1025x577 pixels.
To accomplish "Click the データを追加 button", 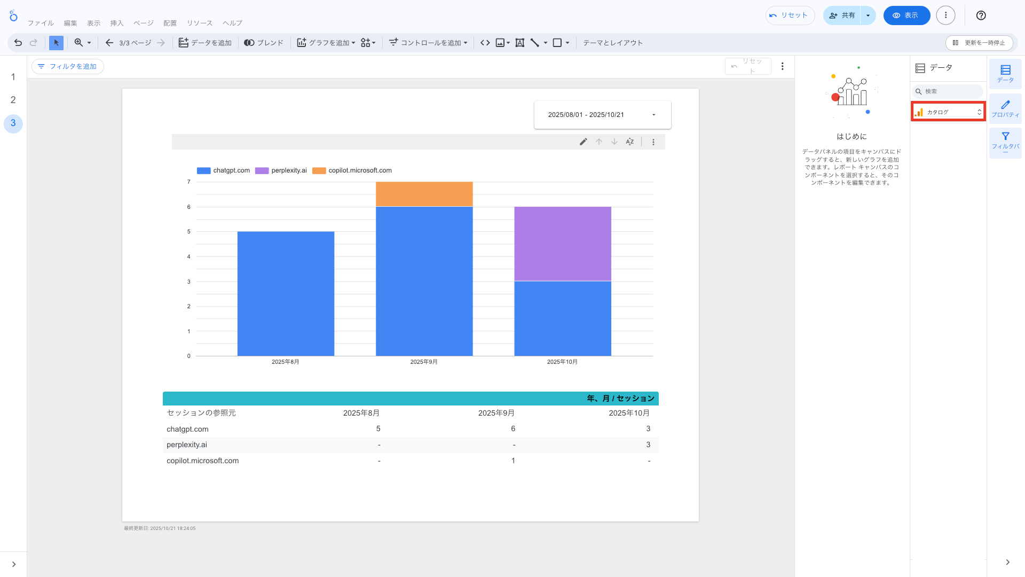I will 205,43.
